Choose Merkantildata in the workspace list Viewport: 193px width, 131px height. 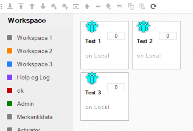(x=30, y=117)
